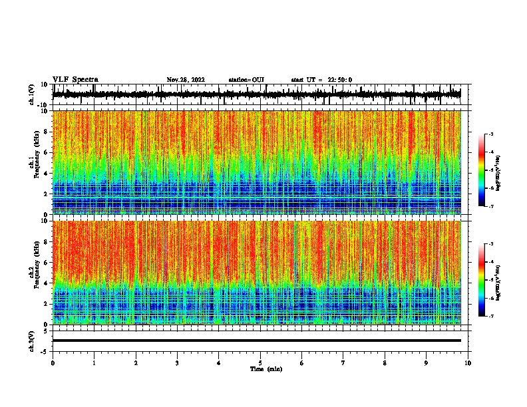
Task: Click the flat black ch.3 voltage trace
Action: tap(256, 340)
